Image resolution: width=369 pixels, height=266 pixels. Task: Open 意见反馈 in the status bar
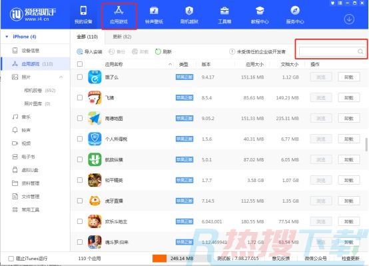[x=281, y=259]
